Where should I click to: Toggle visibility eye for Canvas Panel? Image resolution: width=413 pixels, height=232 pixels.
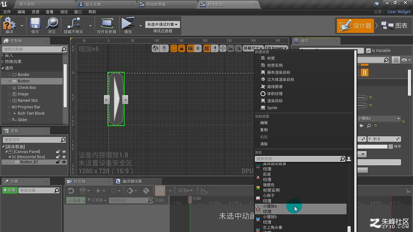coord(64,152)
